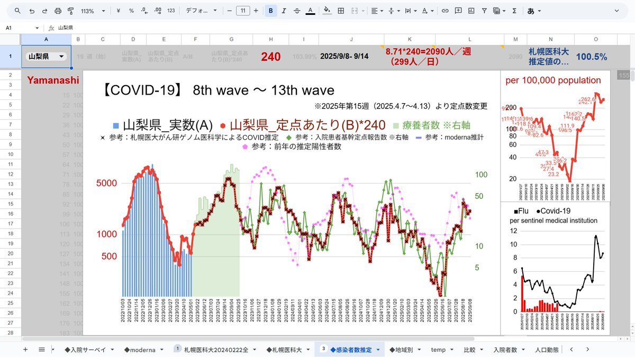Open the functions sigma menu
This screenshot has height=357, width=635.
(x=514, y=11)
